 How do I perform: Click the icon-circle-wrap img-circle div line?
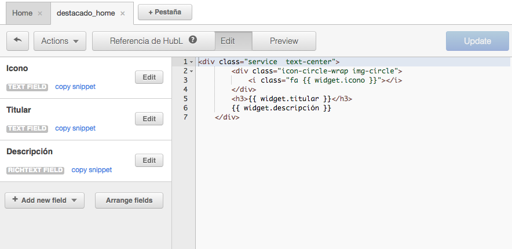[317, 71]
